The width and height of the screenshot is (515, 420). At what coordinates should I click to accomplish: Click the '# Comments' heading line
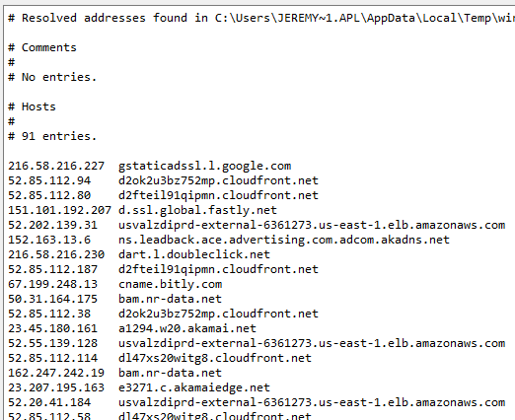(x=42, y=47)
